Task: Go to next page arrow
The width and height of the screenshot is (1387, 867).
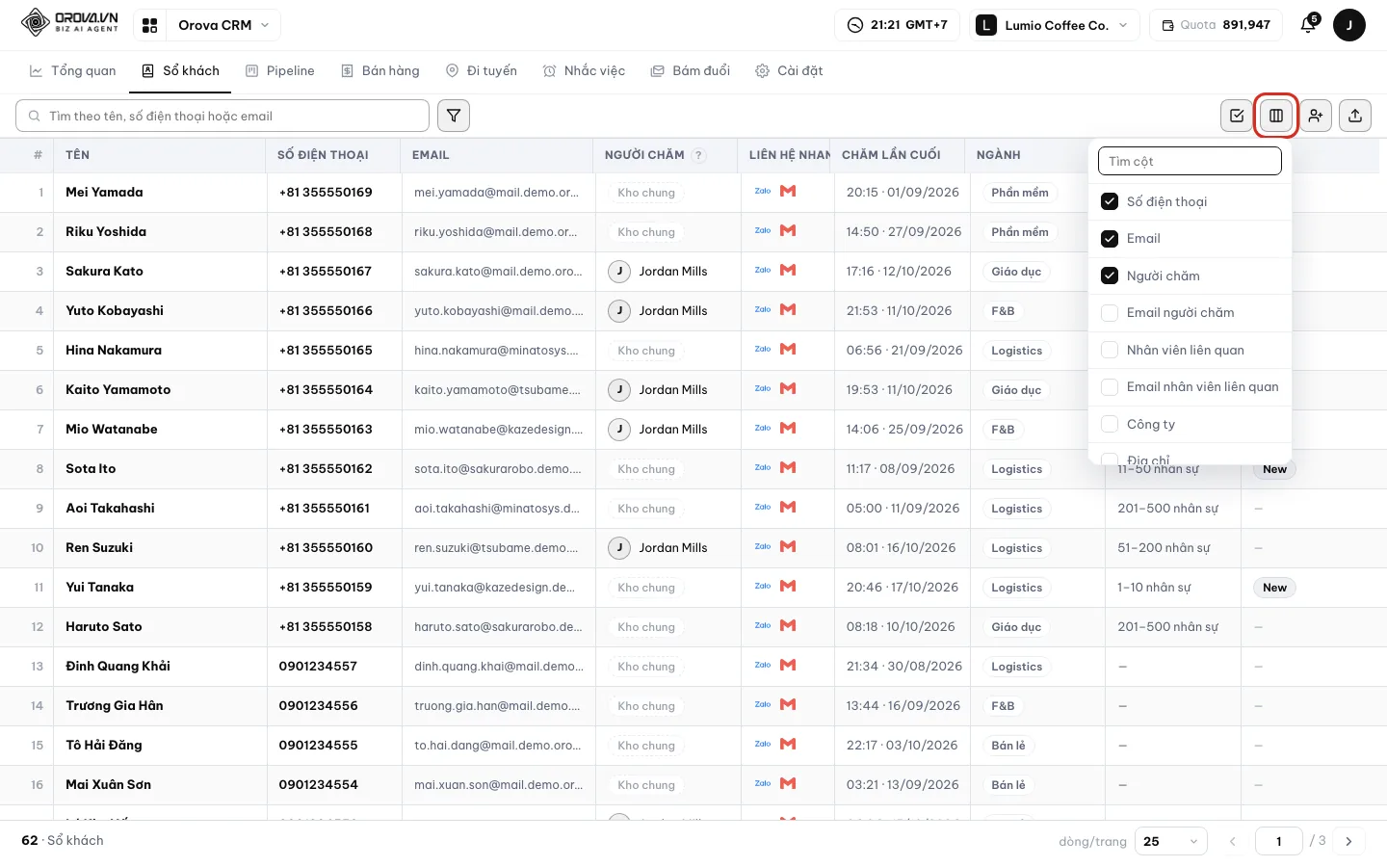Action: [x=1348, y=841]
